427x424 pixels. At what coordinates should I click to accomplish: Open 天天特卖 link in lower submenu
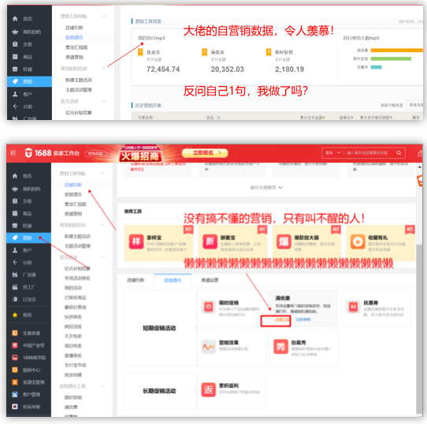(73, 336)
